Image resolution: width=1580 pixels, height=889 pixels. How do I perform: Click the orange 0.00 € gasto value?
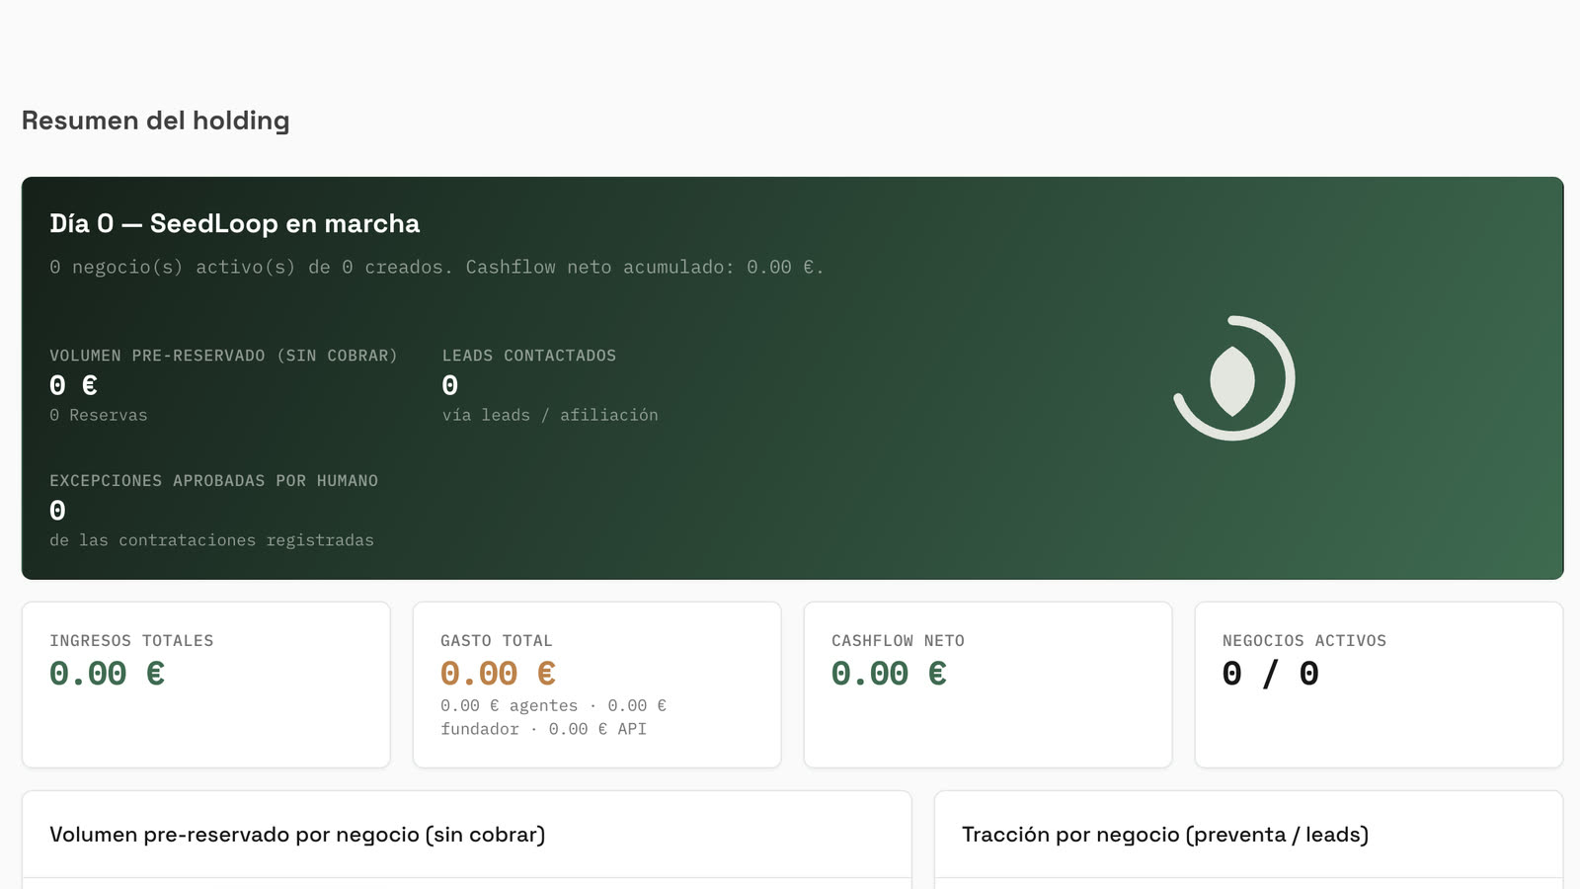click(x=499, y=674)
